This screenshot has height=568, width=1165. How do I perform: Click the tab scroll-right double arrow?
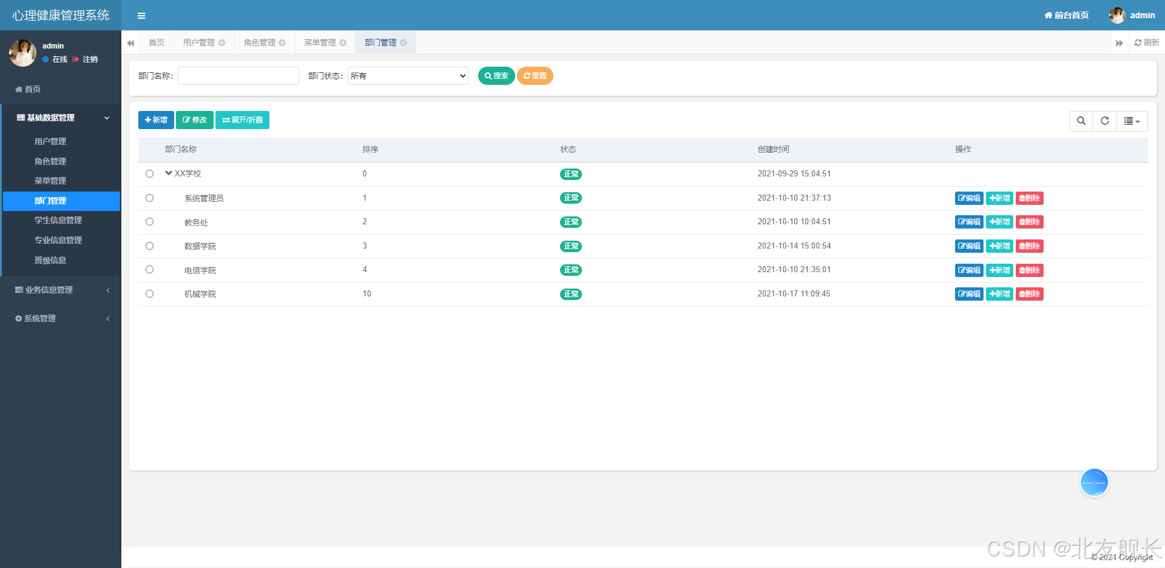pos(1119,43)
